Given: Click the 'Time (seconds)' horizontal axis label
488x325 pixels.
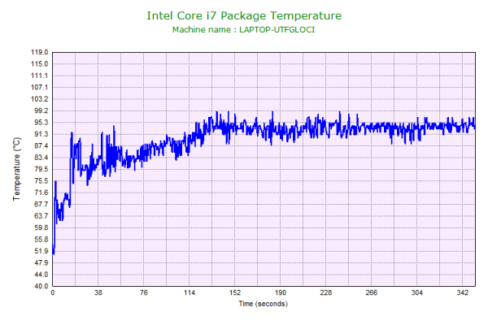Looking at the screenshot, I should [263, 304].
